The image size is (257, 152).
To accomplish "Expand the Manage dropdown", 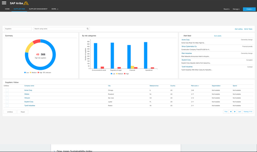I will [236, 9].
